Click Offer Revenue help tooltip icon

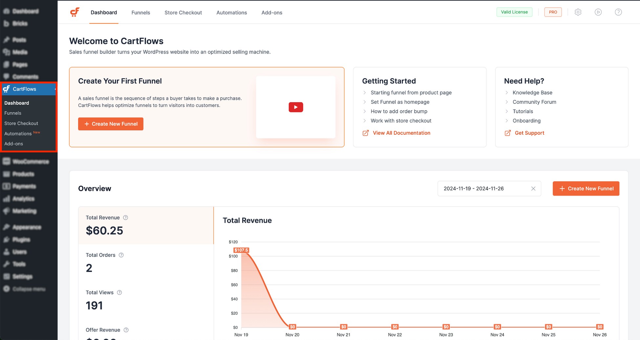[x=126, y=330]
